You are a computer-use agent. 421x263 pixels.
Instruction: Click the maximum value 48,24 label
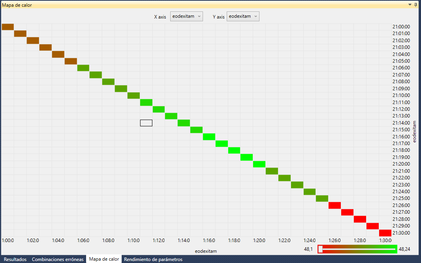(404, 249)
